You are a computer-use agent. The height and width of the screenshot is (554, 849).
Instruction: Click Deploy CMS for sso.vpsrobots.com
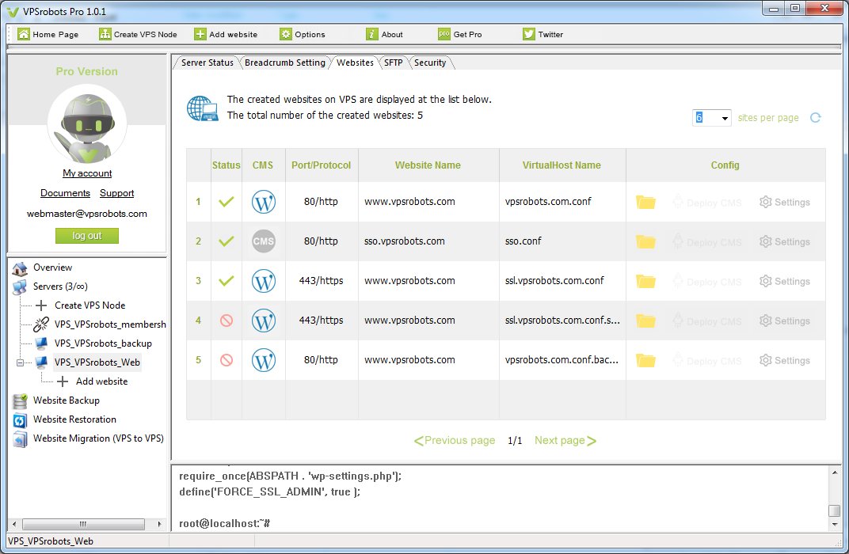point(707,242)
